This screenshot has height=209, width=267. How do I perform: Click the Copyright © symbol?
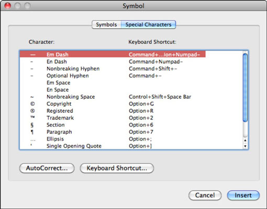[32, 104]
